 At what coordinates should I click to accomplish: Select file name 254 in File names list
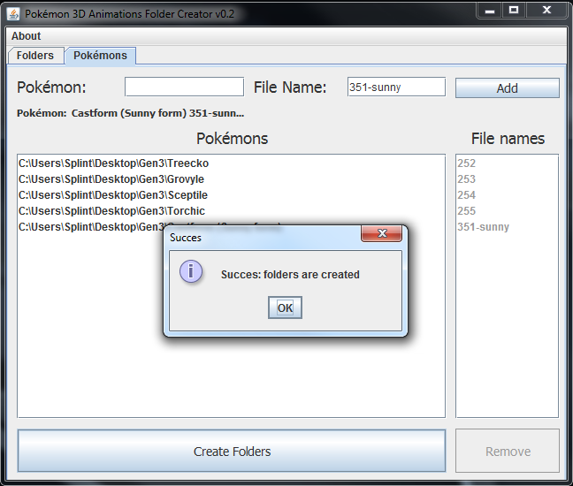click(x=507, y=195)
